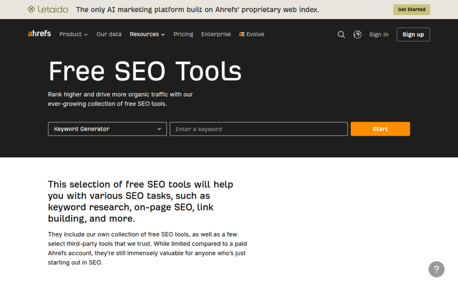Expand the Product menu
458x288 pixels.
pyautogui.click(x=73, y=34)
